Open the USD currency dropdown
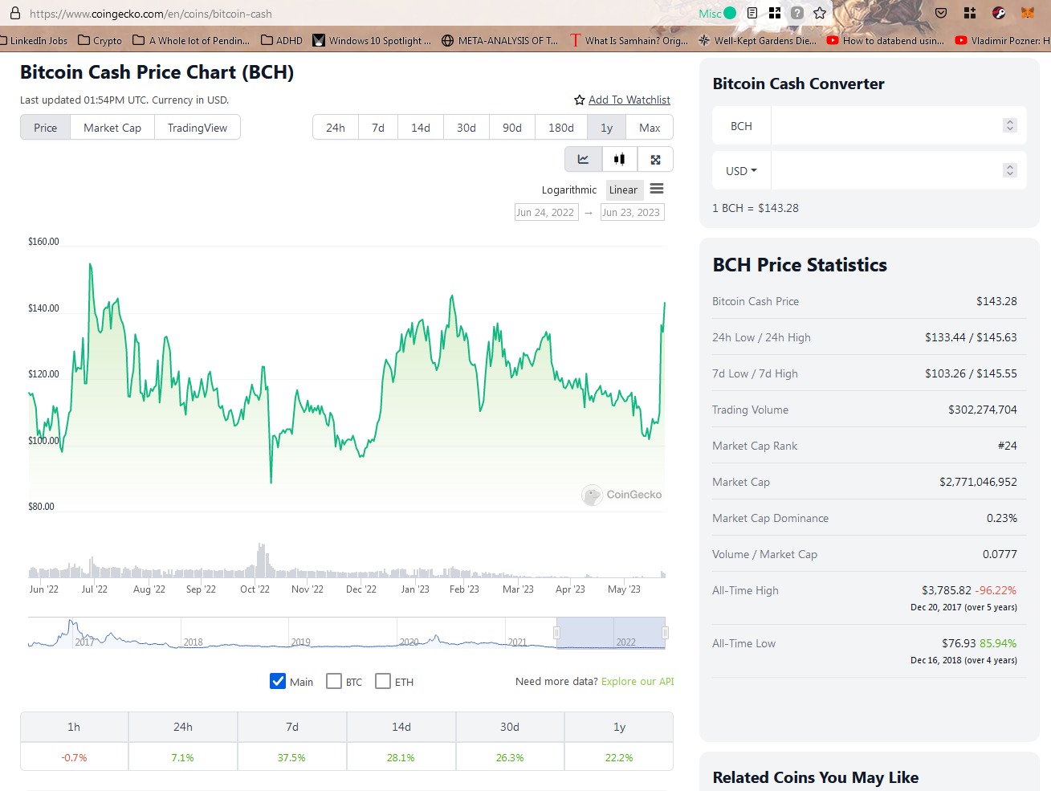Viewport: 1051px width, 791px height. [x=741, y=171]
